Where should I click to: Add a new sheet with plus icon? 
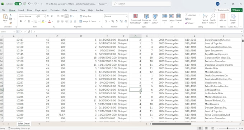[39, 124]
